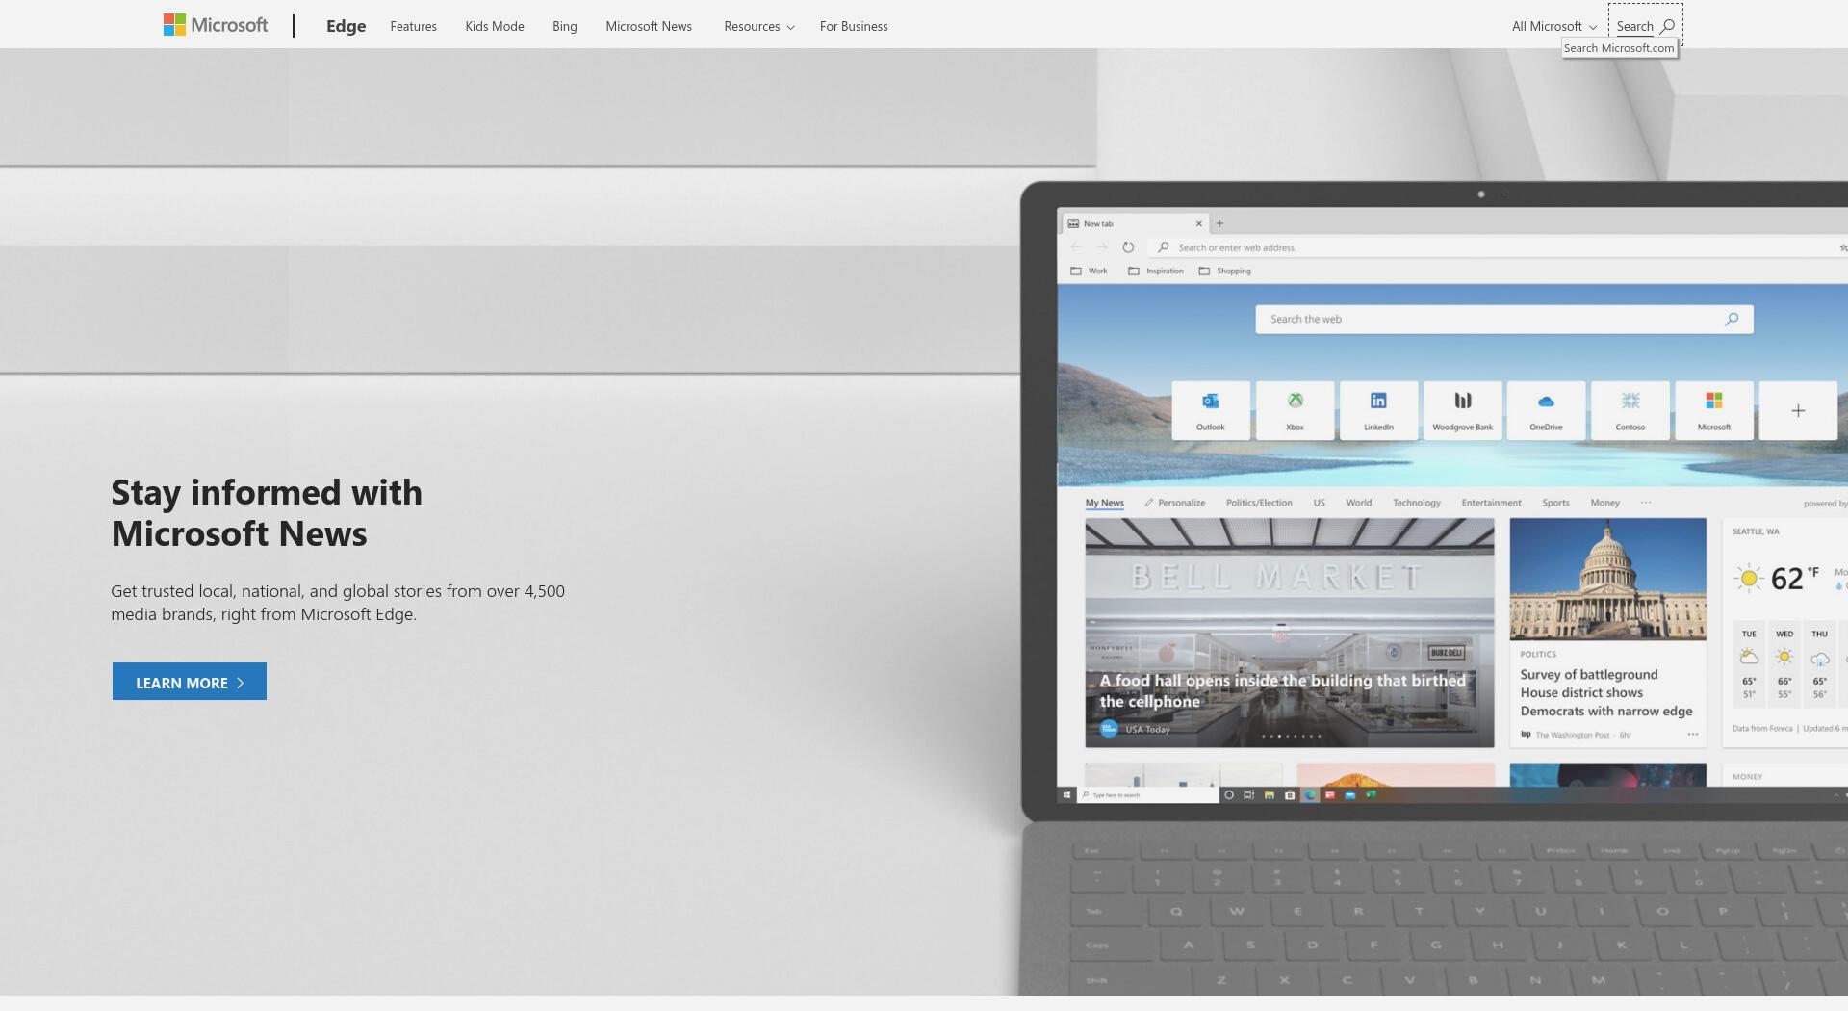Click the plus add-site tile in the picture

(x=1798, y=410)
